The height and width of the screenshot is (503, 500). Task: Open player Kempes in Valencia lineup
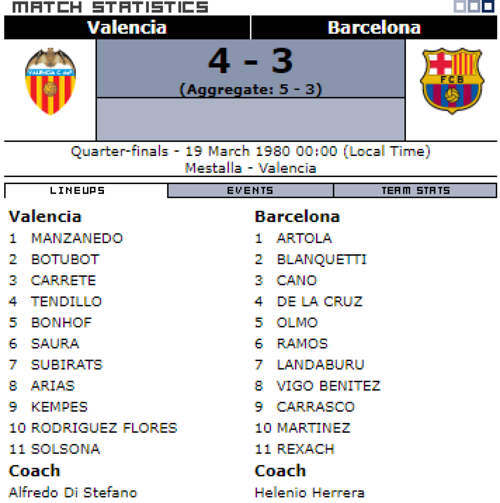[59, 407]
